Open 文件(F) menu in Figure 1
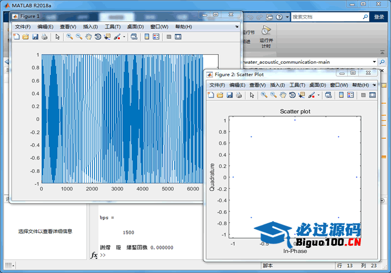391x273 pixels. (22, 27)
